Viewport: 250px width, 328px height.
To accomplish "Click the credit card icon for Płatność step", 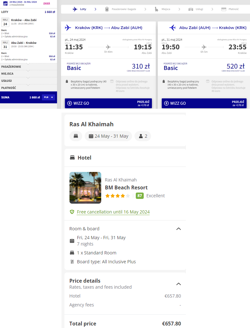I will (224, 9).
